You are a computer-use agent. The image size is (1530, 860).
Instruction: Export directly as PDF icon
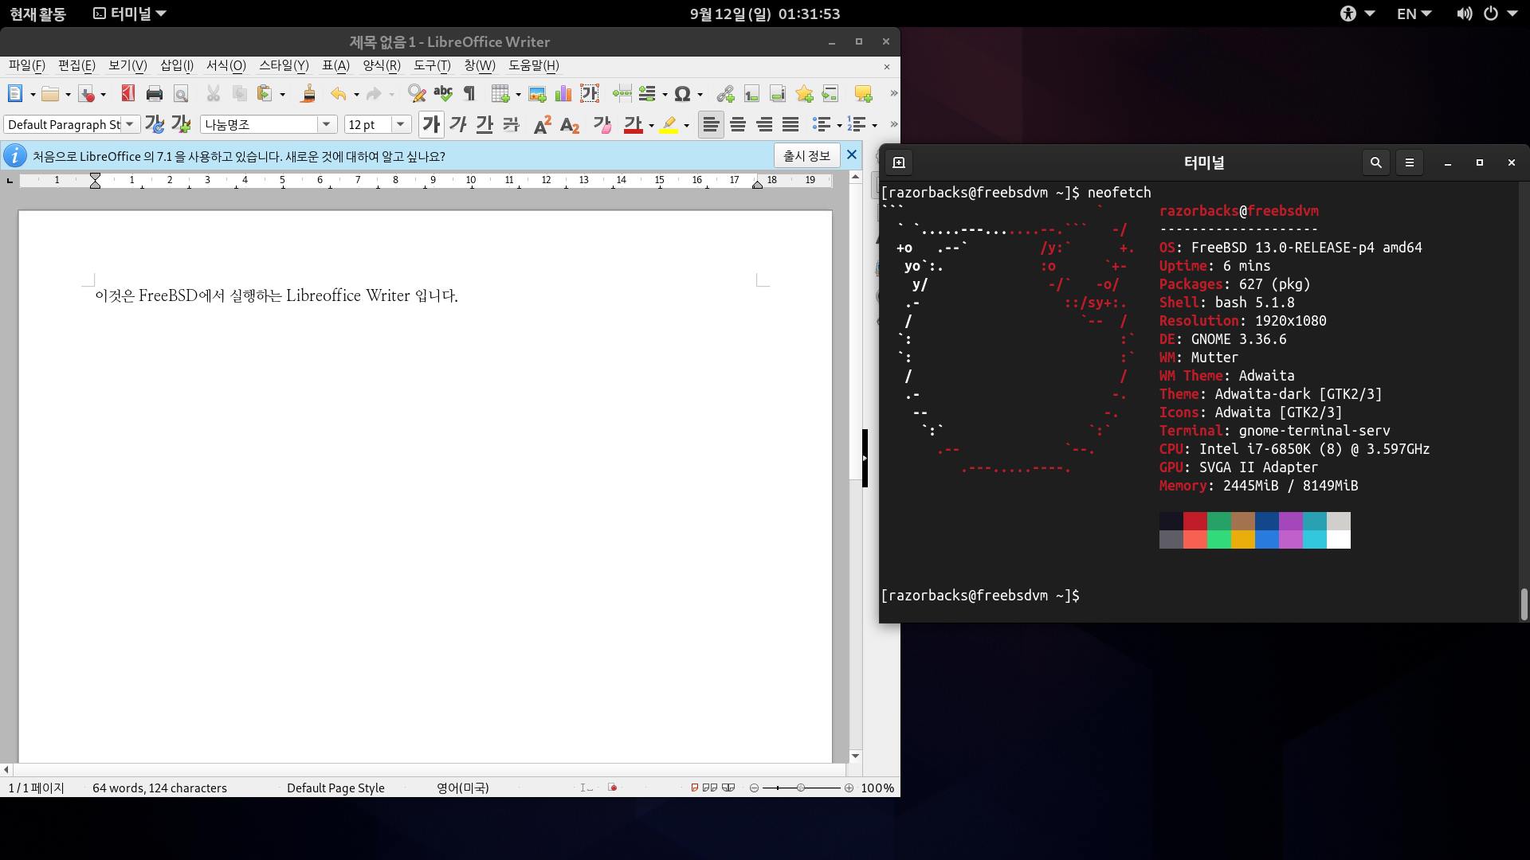coord(127,94)
